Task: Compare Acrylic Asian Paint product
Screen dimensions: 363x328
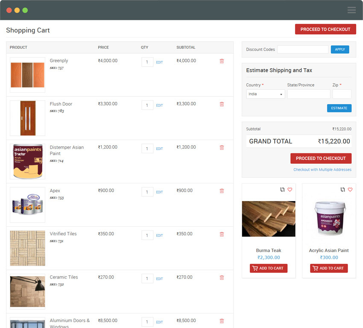Action: 343,190
